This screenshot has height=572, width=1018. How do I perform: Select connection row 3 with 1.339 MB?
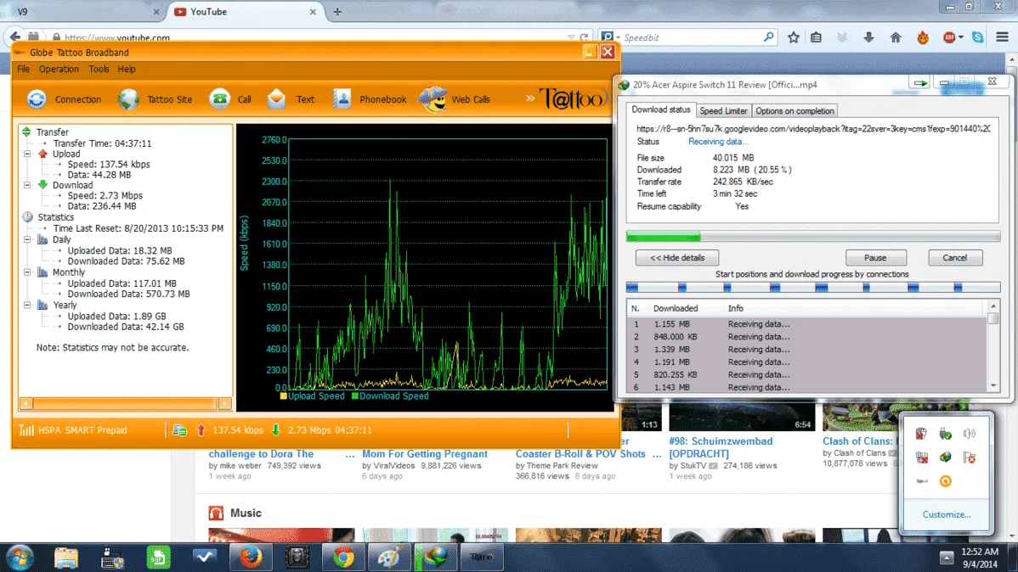[807, 349]
